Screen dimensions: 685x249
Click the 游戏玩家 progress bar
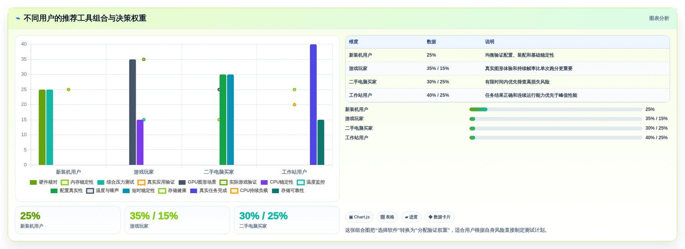click(556, 119)
